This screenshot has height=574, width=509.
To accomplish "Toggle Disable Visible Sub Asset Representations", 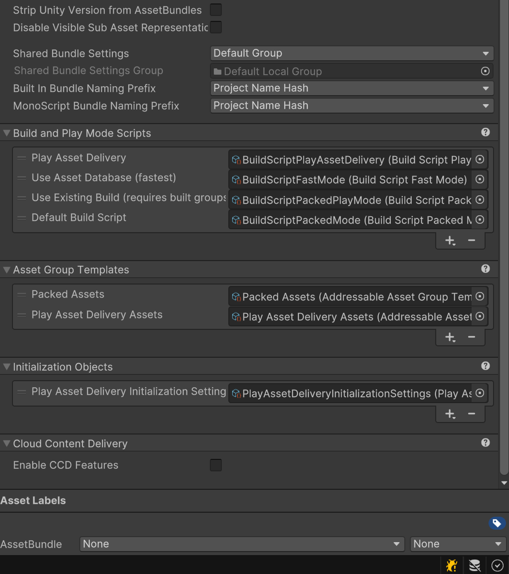I will pyautogui.click(x=215, y=27).
